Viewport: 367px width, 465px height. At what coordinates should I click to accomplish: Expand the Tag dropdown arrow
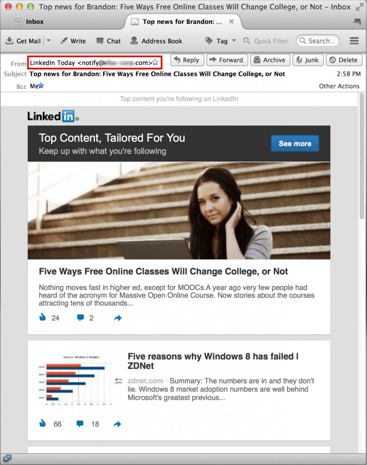point(234,40)
